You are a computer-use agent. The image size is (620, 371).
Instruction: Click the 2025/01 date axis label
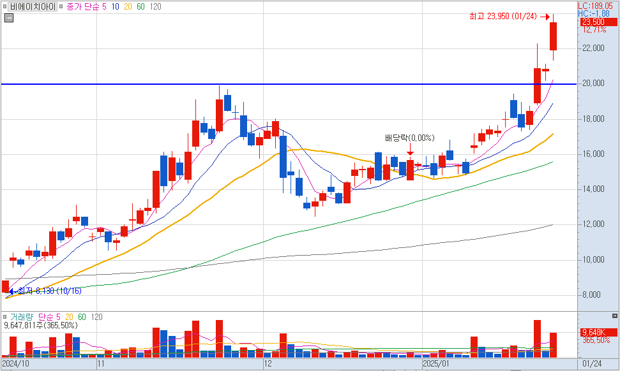437,363
